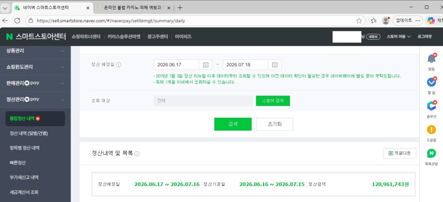Image resolution: width=443 pixels, height=202 pixels.
Task: Open 부가세신고 내역 menu item
Action: tap(24, 178)
